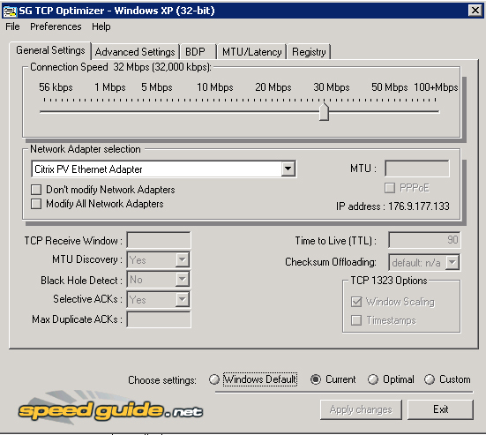
Task: Choose the Custom settings option
Action: coord(430,379)
